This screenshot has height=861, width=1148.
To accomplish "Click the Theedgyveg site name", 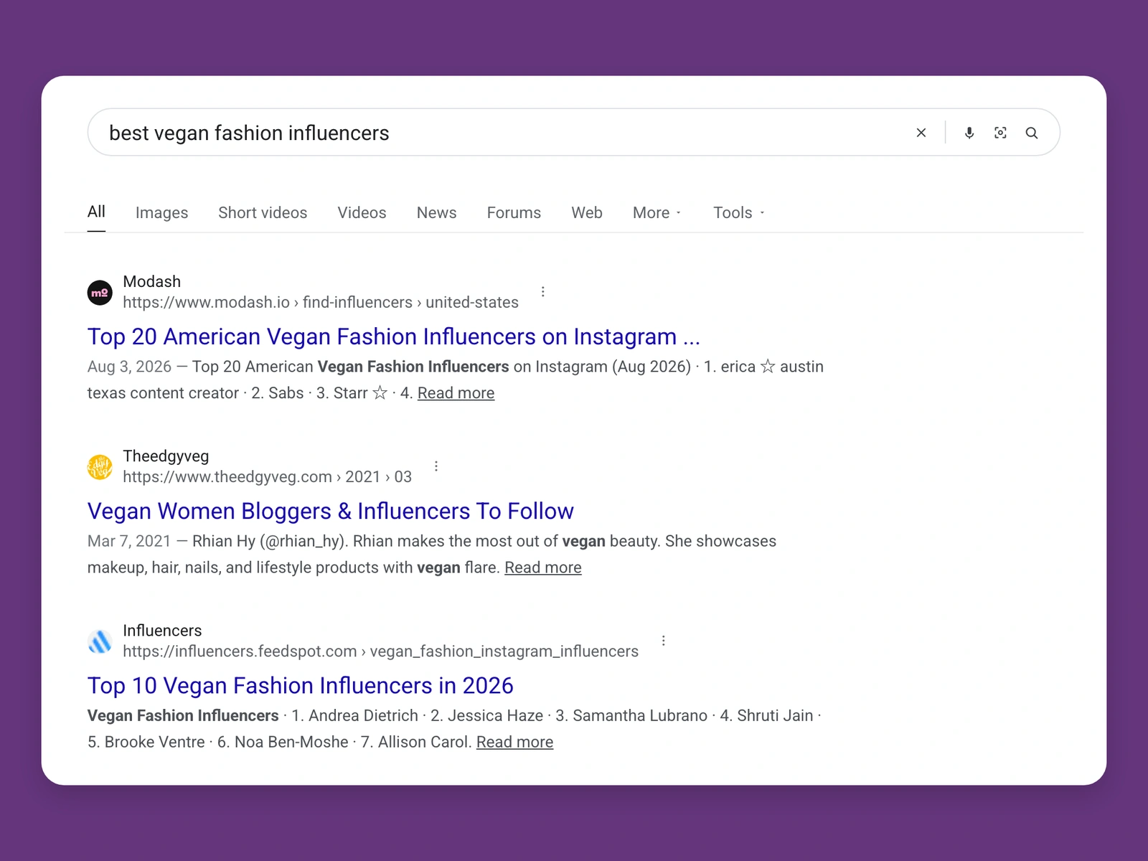I will pos(166,456).
